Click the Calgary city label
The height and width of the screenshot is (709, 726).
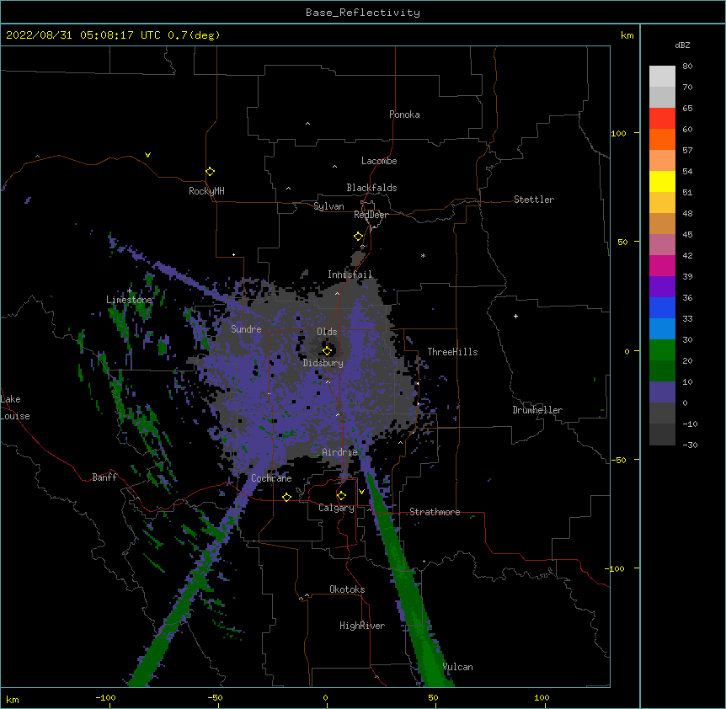point(336,508)
